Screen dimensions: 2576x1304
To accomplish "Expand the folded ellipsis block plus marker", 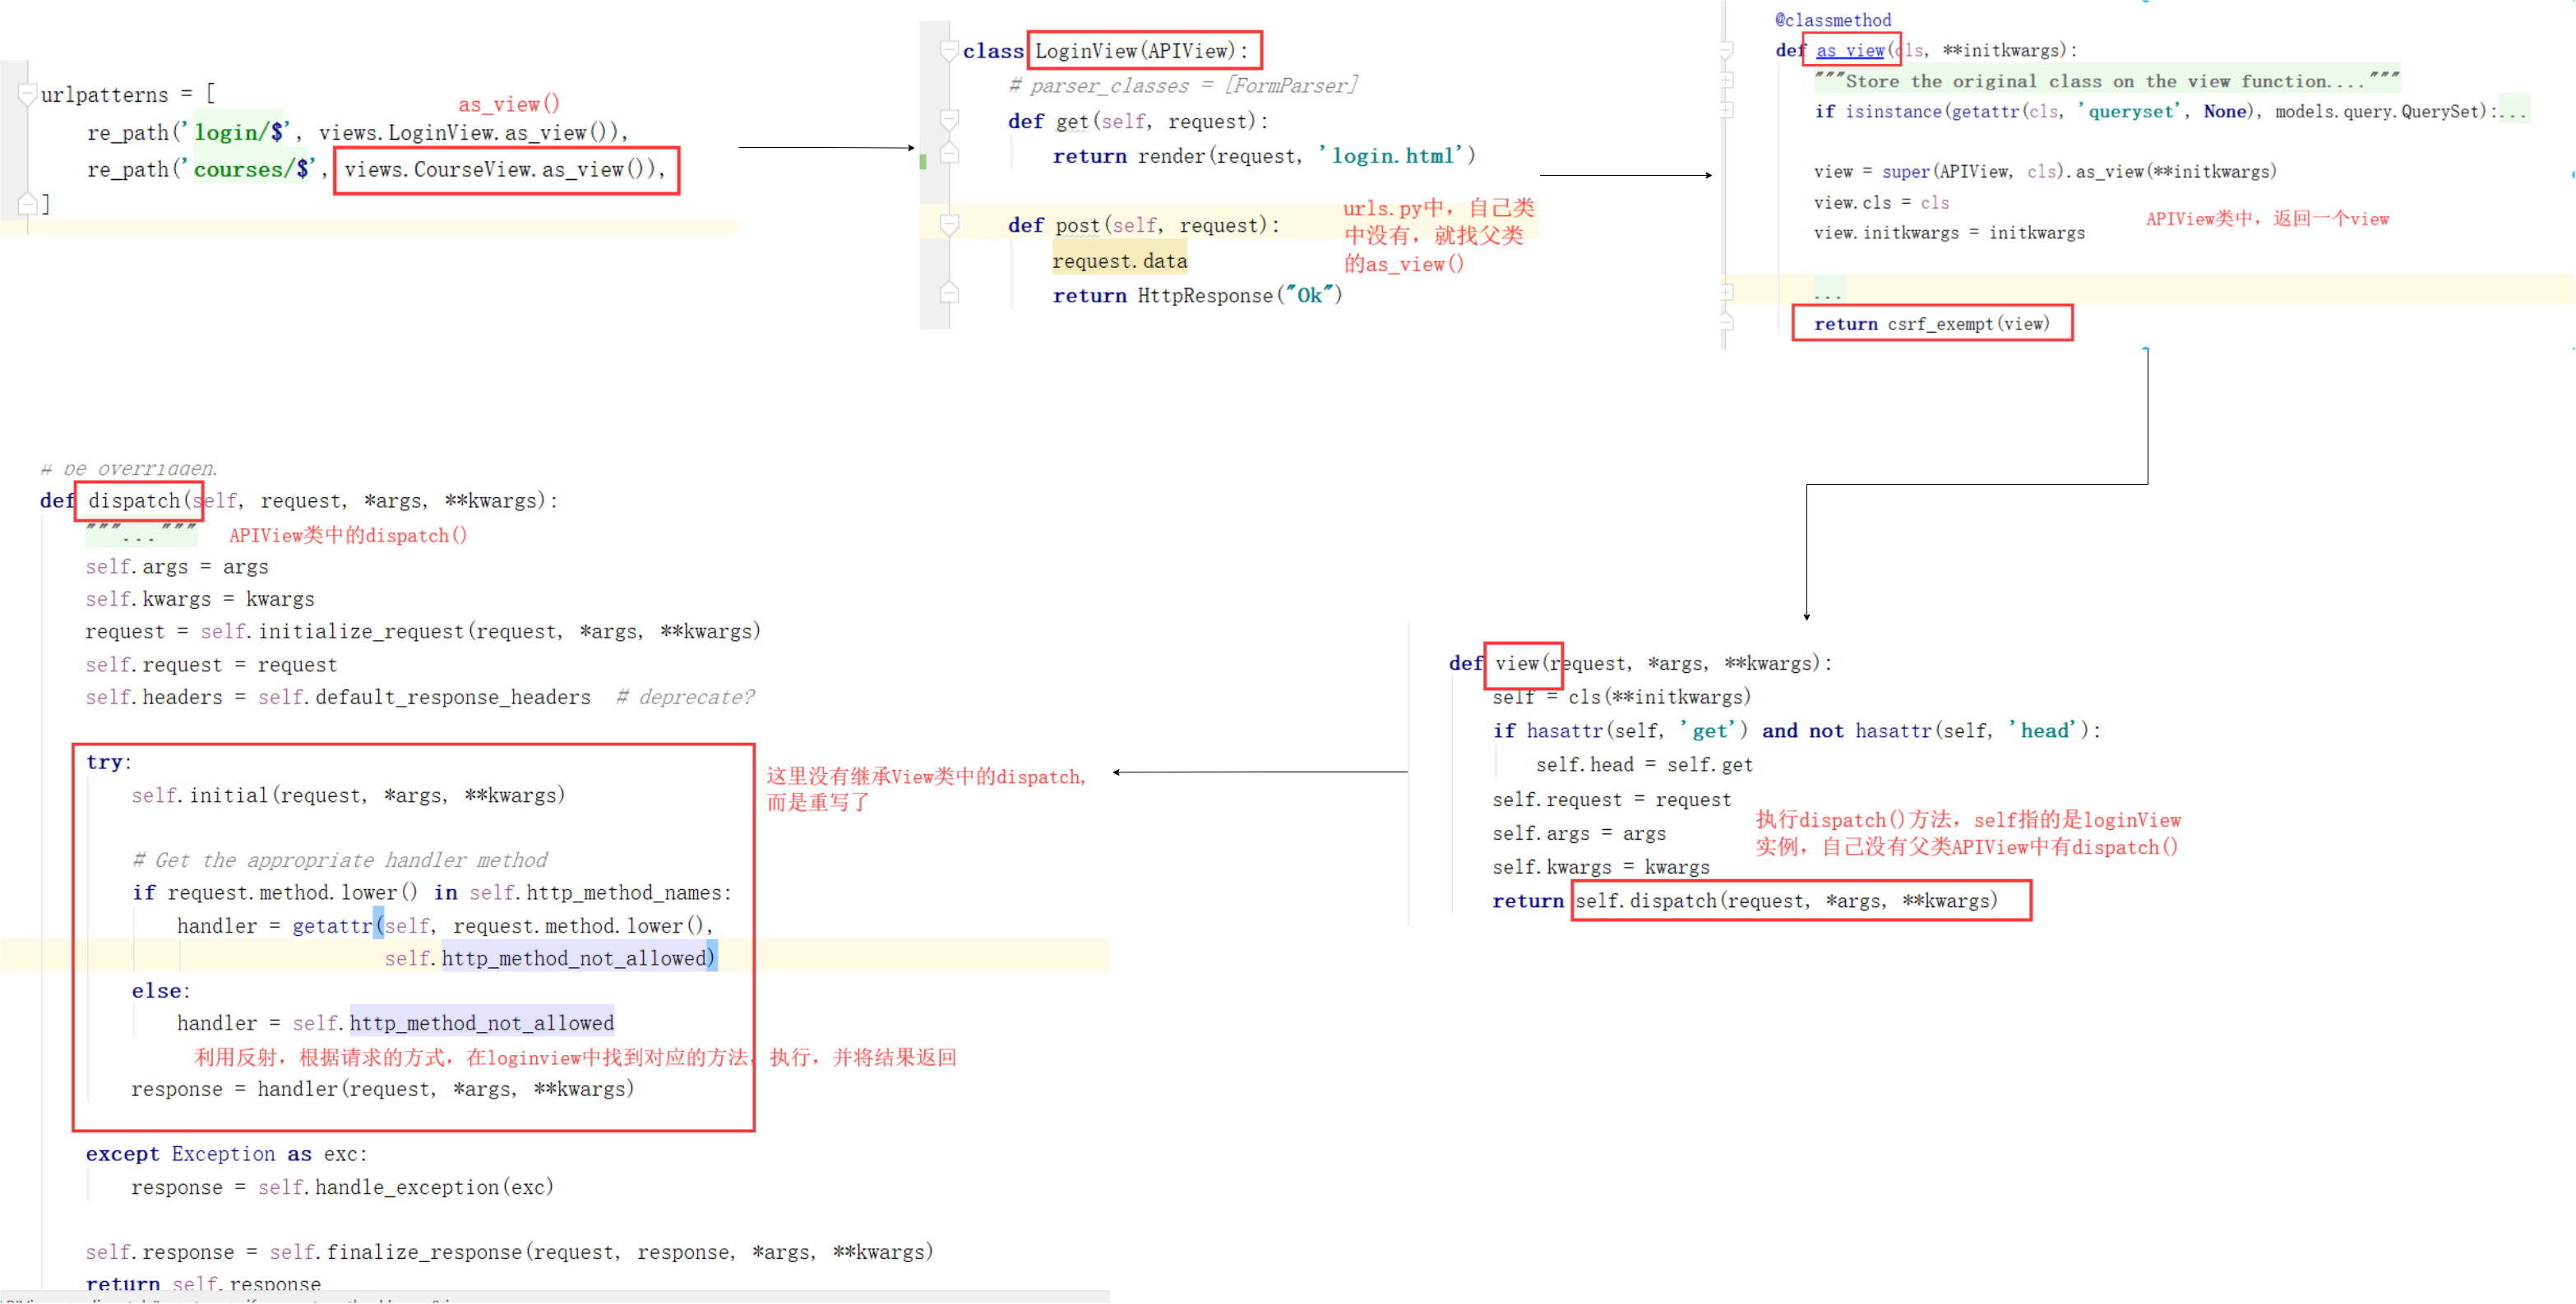I will click(1727, 292).
